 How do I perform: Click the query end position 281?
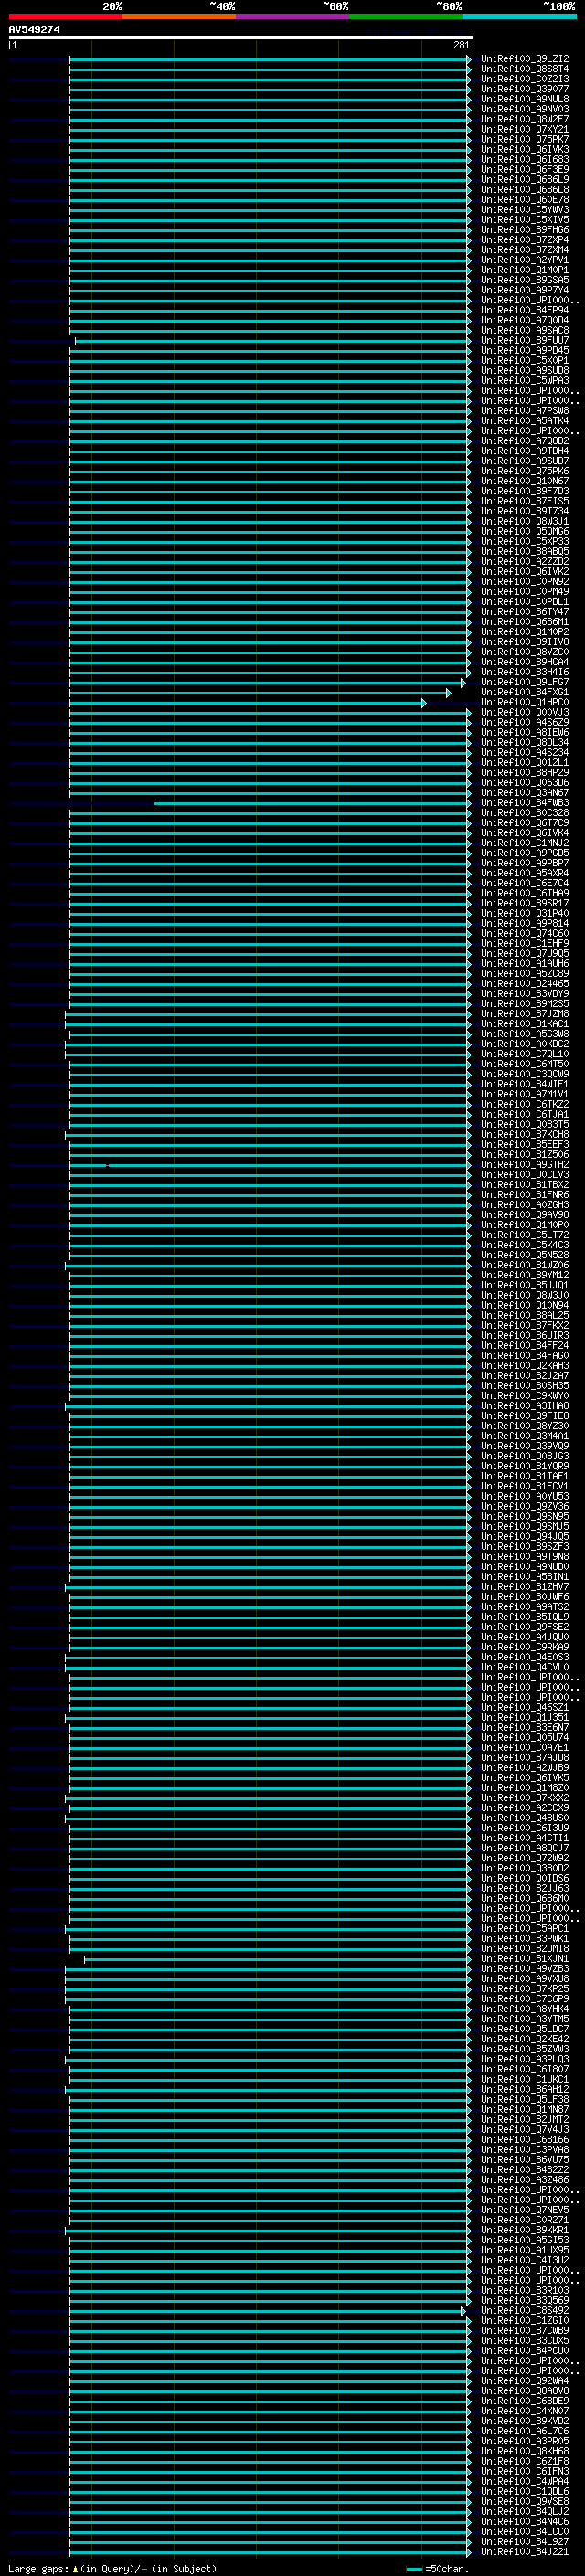coord(461,45)
